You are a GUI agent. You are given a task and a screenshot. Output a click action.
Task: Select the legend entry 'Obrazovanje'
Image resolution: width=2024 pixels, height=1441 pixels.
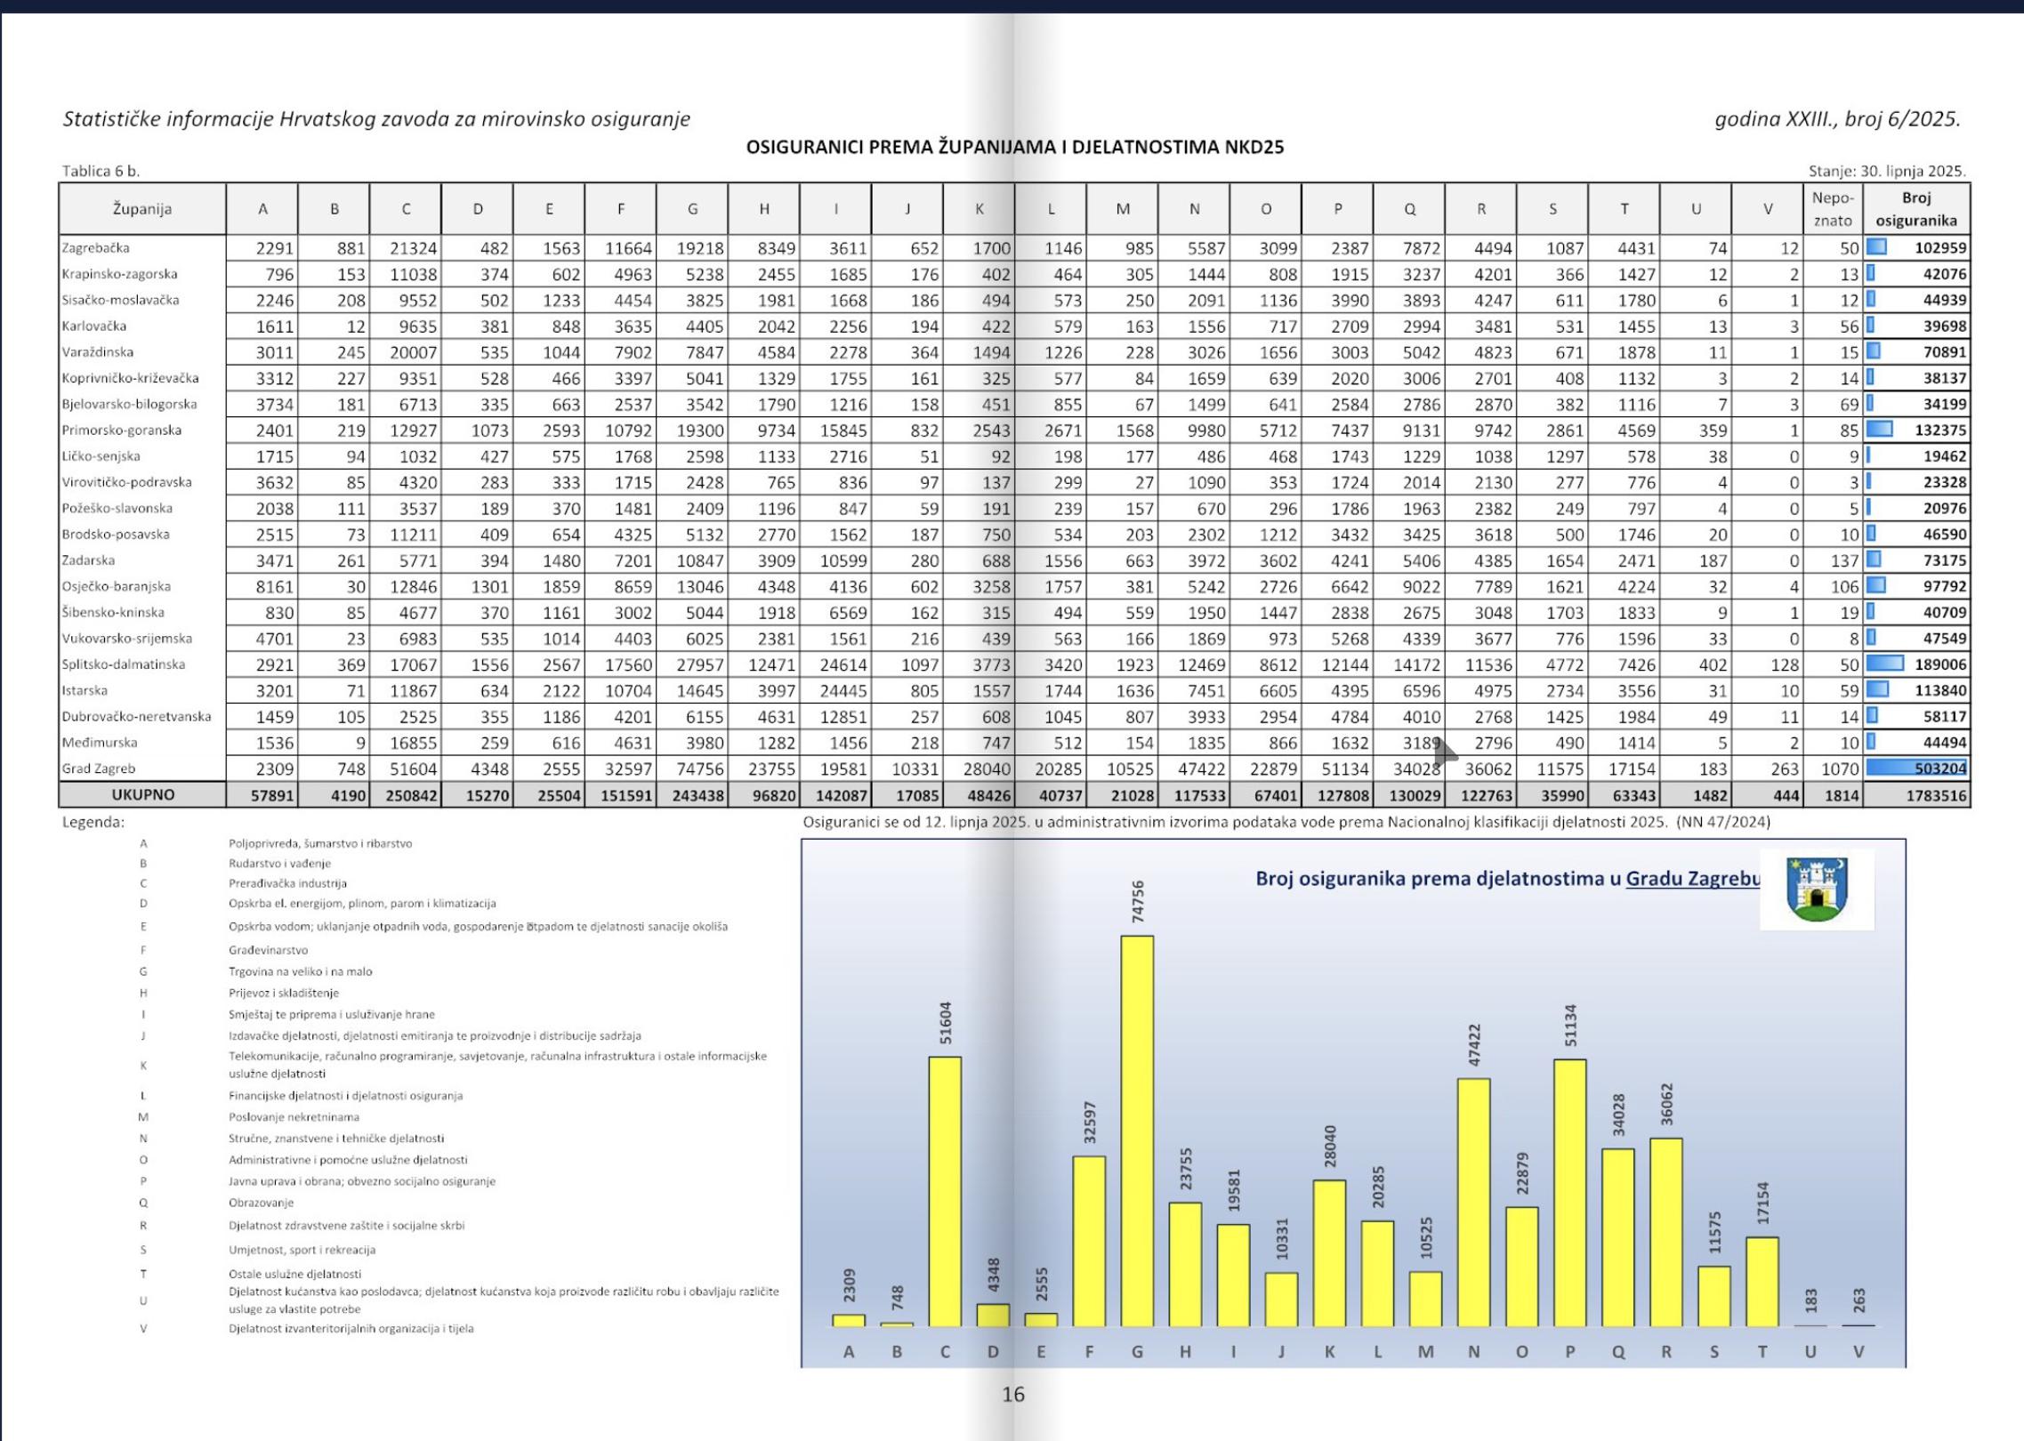tap(261, 1203)
